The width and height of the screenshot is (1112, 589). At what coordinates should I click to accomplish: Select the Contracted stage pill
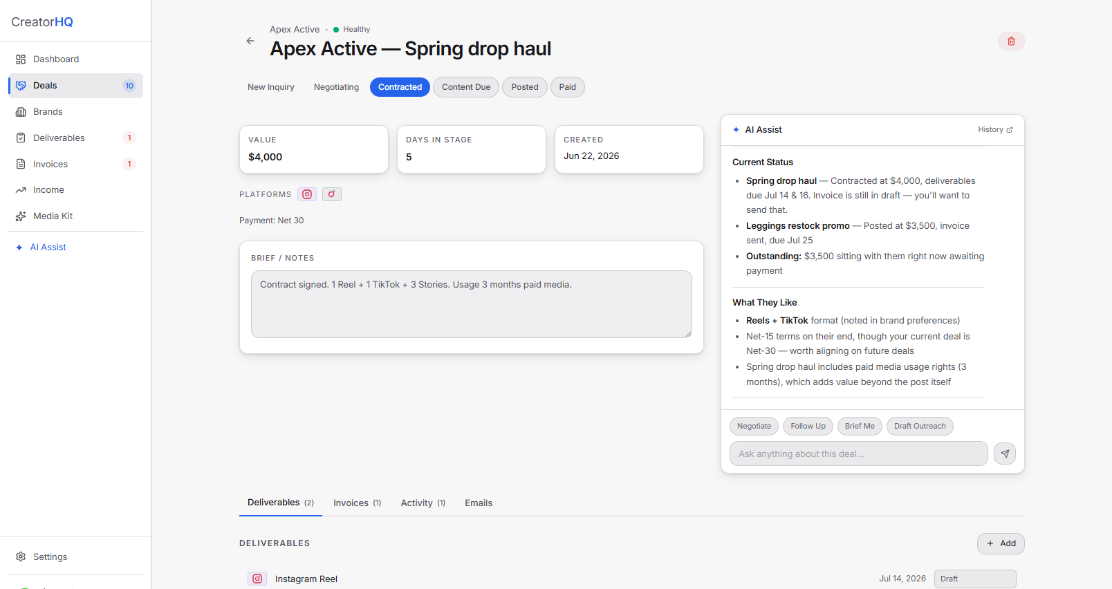tap(400, 87)
